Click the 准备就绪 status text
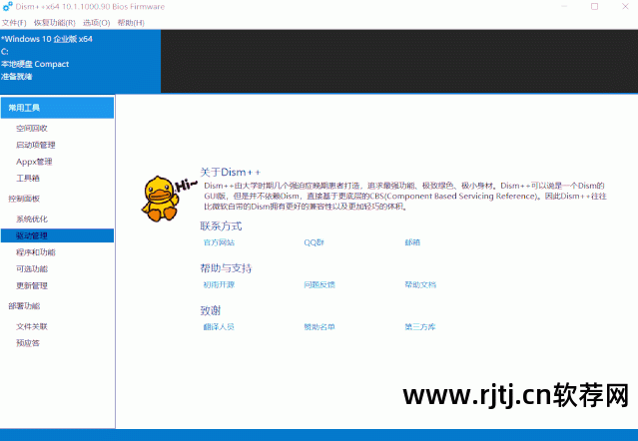The width and height of the screenshot is (638, 441). click(x=17, y=77)
